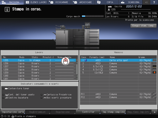Open the ARCHIVIARE tab
The width and height of the screenshot is (158, 118).
coord(83,2)
